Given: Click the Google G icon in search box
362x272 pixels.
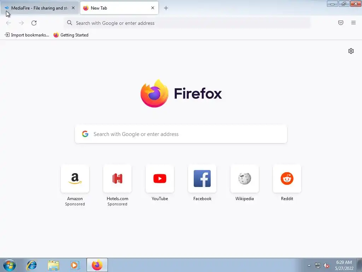Looking at the screenshot, I should point(85,134).
